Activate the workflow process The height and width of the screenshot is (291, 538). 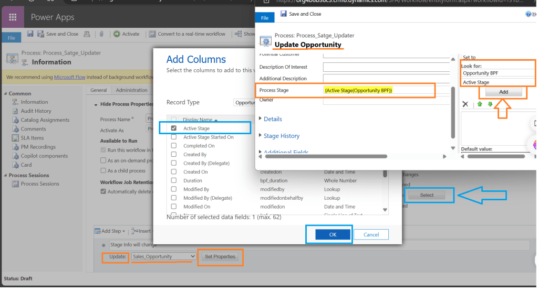pyautogui.click(x=127, y=34)
